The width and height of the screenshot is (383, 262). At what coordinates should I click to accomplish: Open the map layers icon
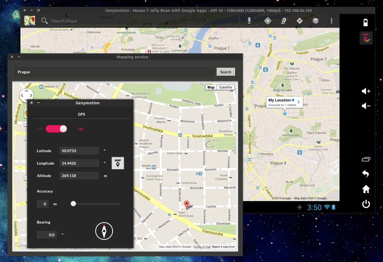(x=315, y=21)
